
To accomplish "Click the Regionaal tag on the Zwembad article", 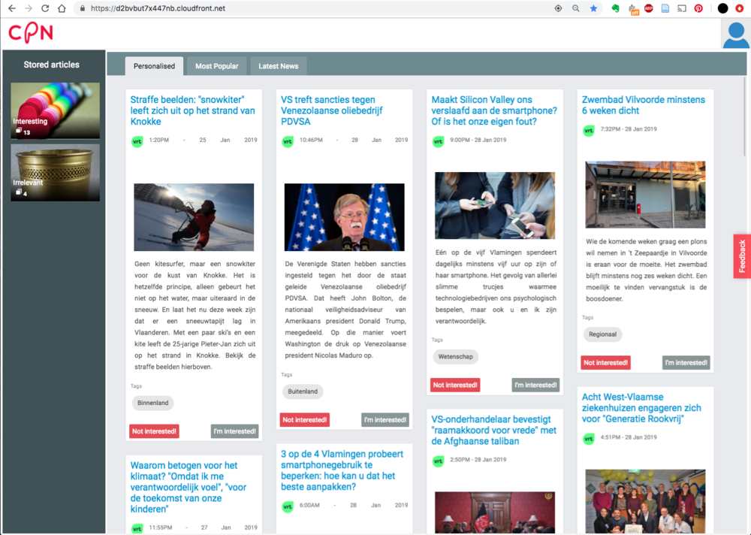I will click(602, 334).
